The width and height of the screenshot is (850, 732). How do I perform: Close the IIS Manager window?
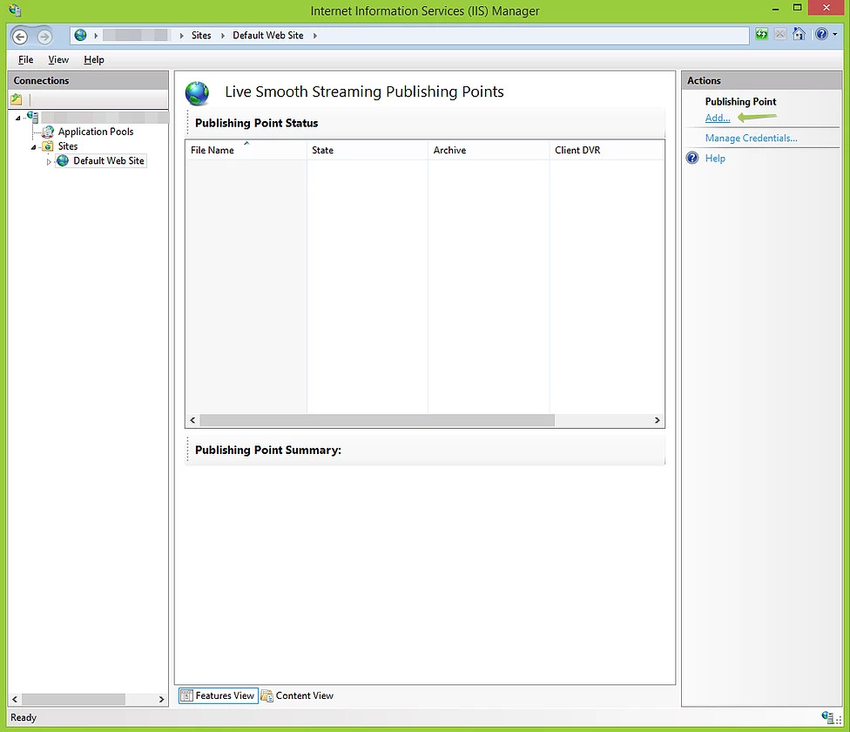click(826, 8)
